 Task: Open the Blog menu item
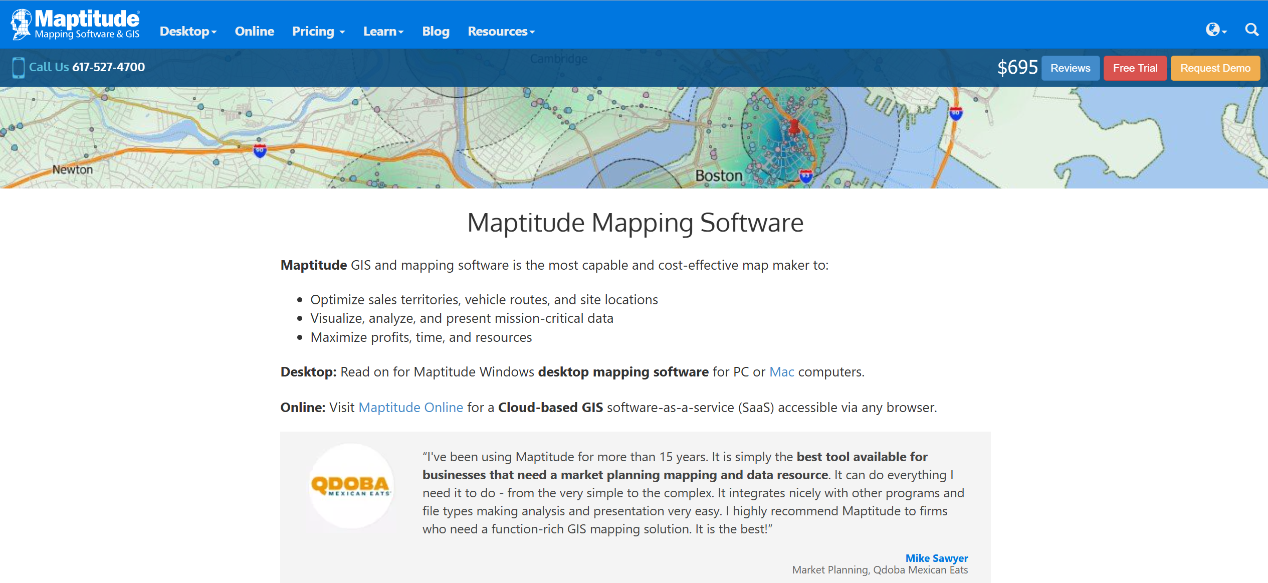coord(436,32)
